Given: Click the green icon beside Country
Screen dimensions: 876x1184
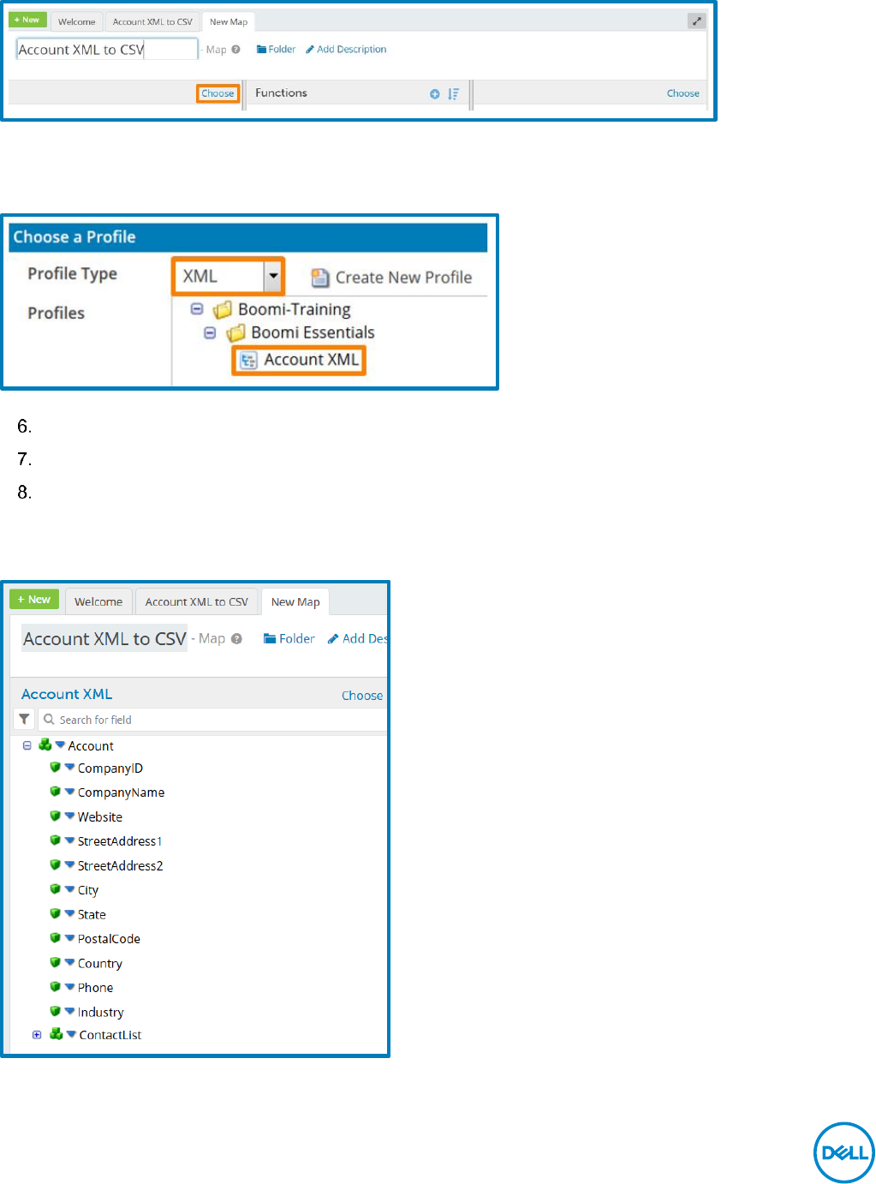Looking at the screenshot, I should point(55,962).
